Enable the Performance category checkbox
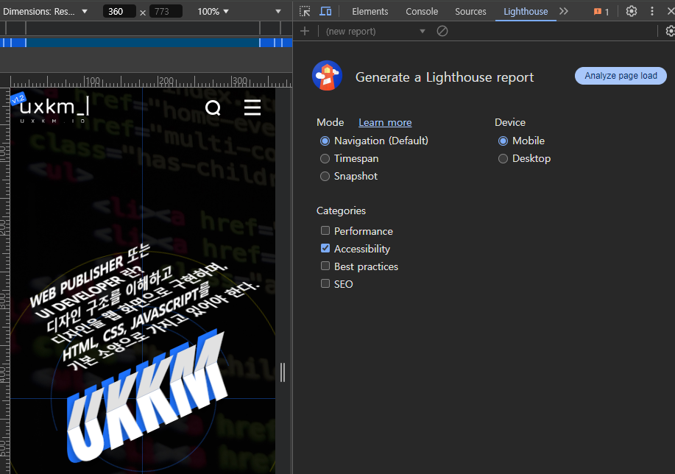The height and width of the screenshot is (474, 675). tap(325, 230)
